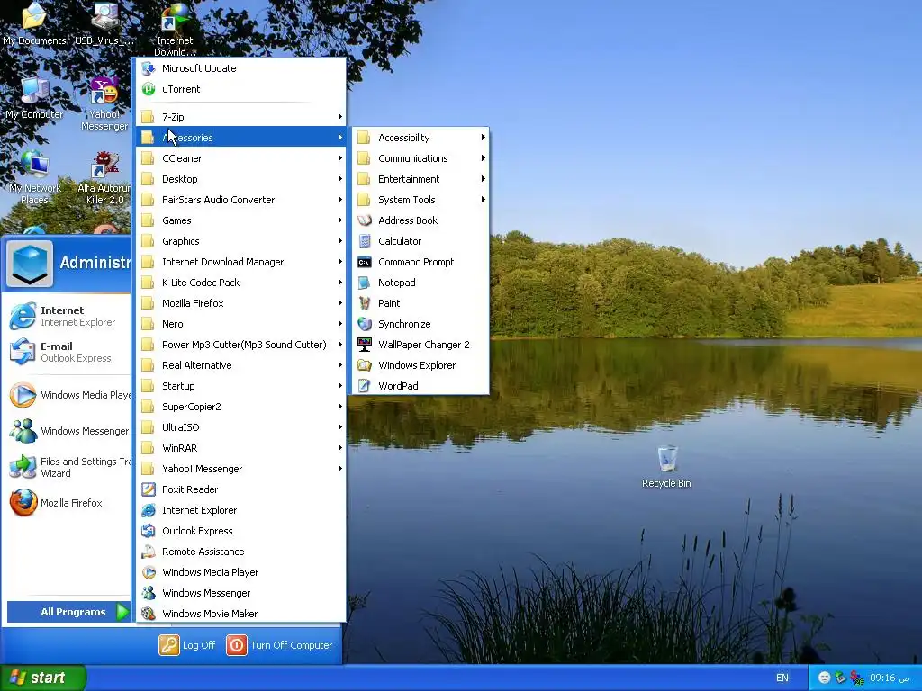
Task: Open the Accessories folder entry
Action: 240,138
